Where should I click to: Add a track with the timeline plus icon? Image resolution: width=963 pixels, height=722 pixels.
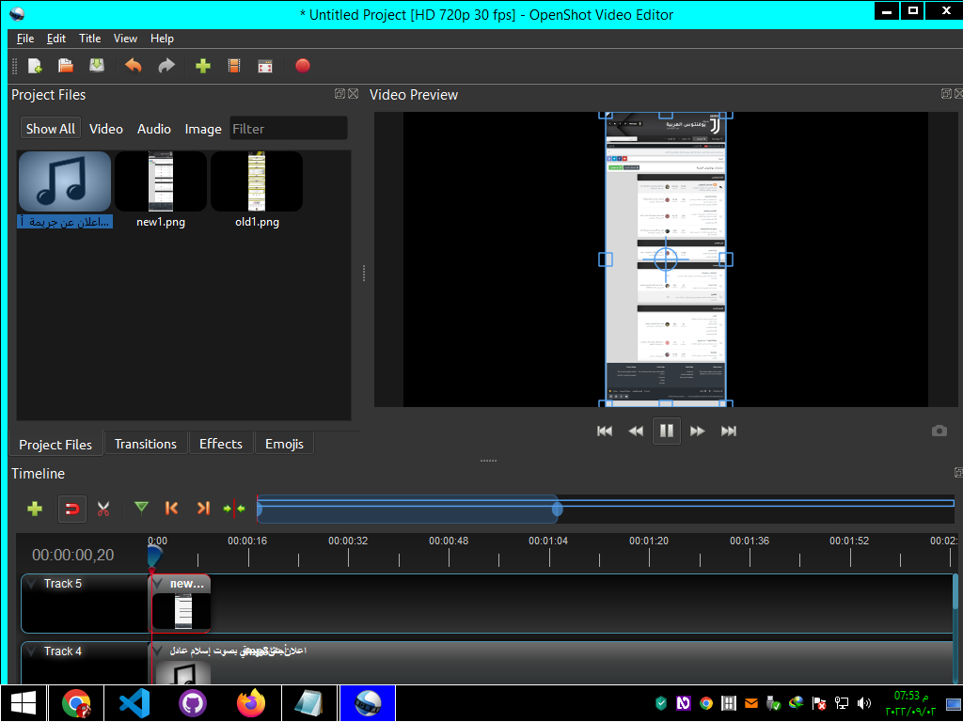coord(35,509)
